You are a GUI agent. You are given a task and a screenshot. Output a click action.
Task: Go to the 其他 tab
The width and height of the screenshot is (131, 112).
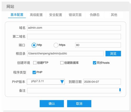click(x=114, y=15)
